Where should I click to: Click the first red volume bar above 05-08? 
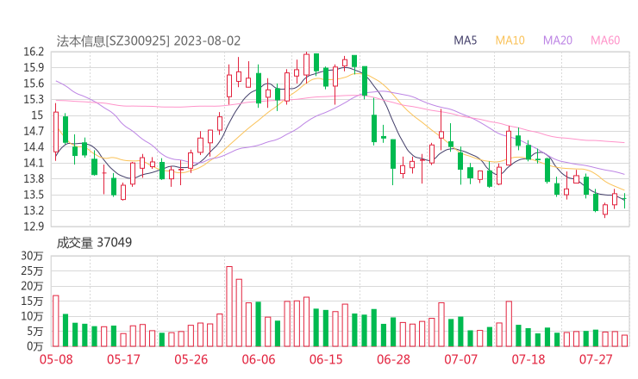(56, 320)
